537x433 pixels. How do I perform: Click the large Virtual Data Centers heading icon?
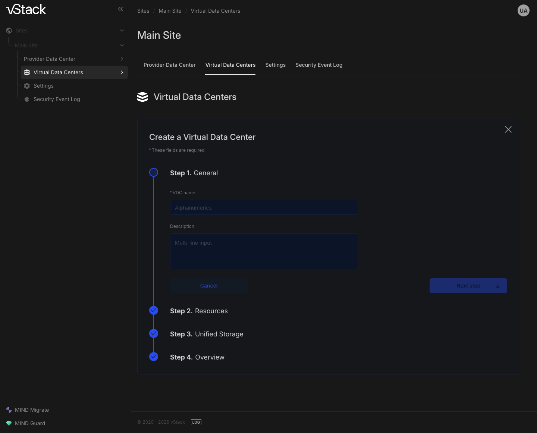pyautogui.click(x=142, y=97)
